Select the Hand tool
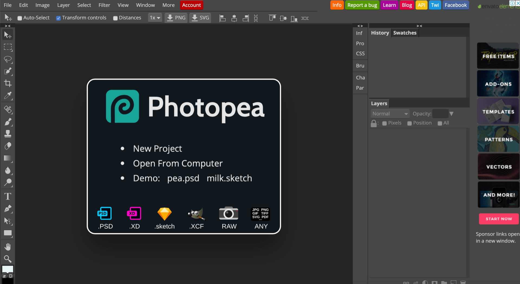The height and width of the screenshot is (284, 520). (8, 247)
